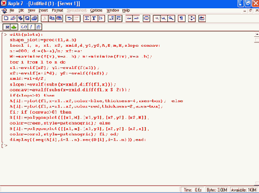Click the line with 'M:=maximize'
The height and width of the screenshot is (193, 259).
click(x=81, y=57)
